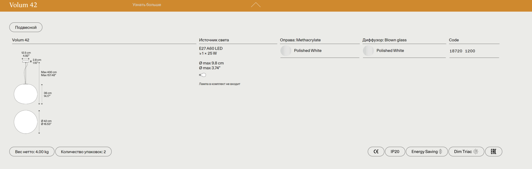Collapse the details panel with the up chevron
Viewport: 532px width, 169px height.
(255, 5)
